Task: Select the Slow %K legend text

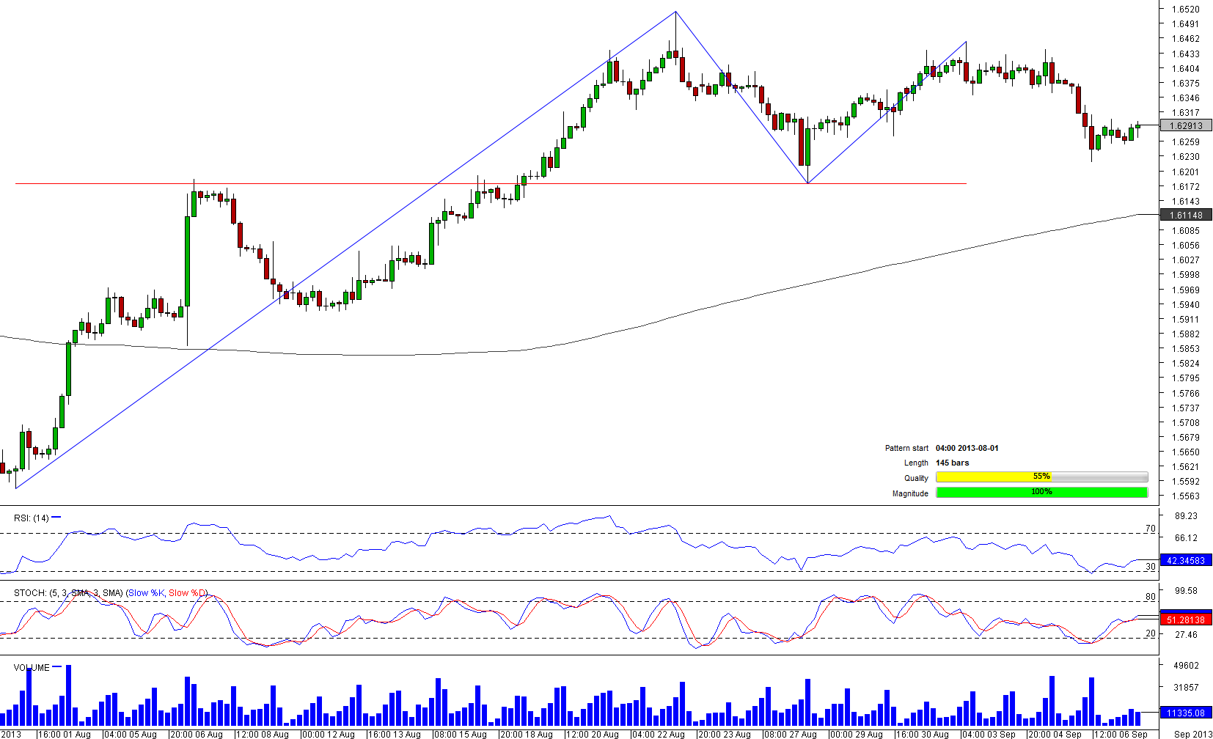Action: click(147, 593)
